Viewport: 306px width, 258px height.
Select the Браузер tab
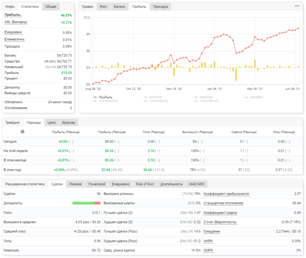click(69, 122)
